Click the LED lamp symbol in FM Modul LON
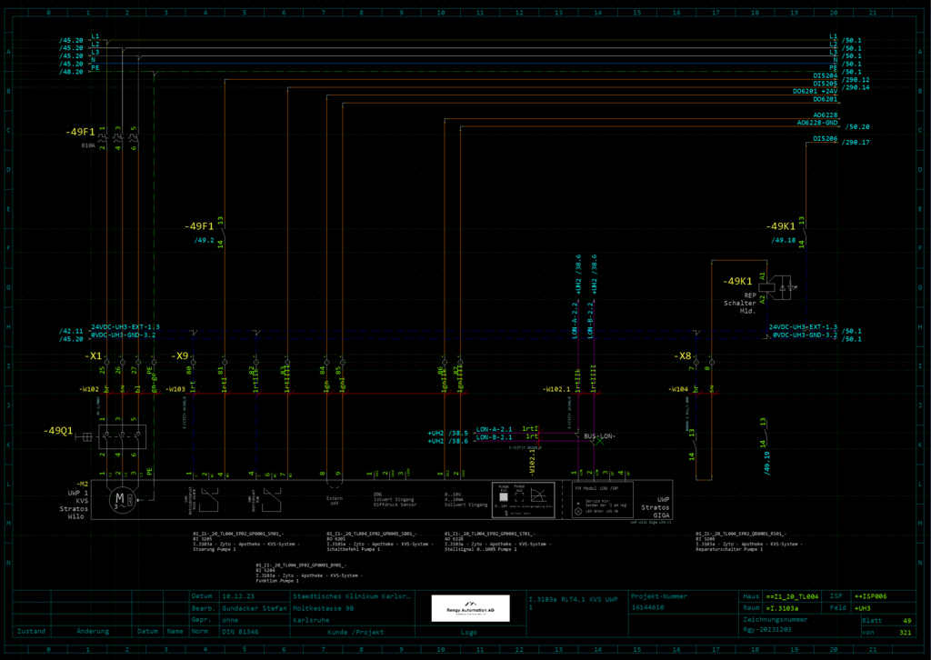This screenshot has width=931, height=660. [577, 512]
